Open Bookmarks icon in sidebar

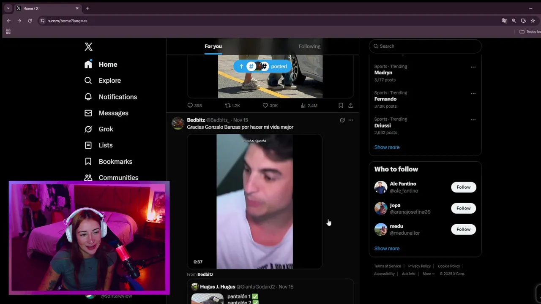point(88,161)
